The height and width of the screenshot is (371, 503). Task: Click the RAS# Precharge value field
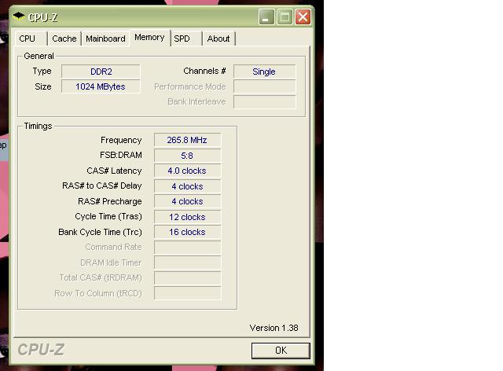tap(187, 201)
